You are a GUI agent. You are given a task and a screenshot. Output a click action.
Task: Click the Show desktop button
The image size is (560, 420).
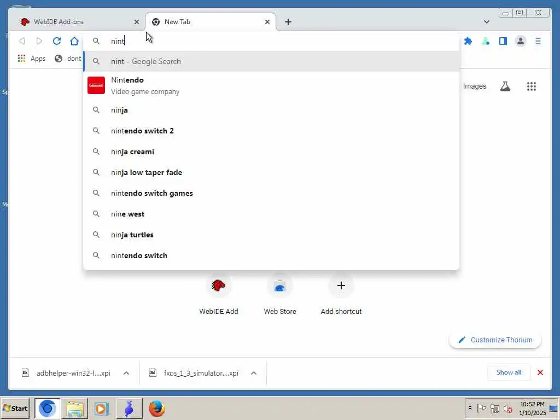(x=553, y=408)
